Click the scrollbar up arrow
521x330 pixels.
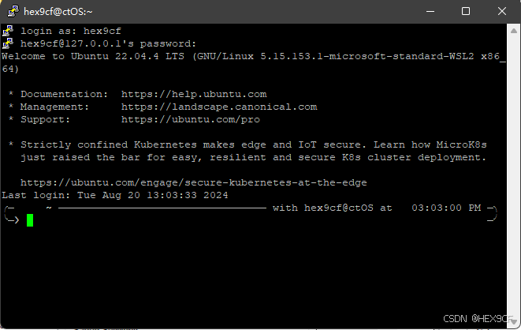tap(513, 30)
